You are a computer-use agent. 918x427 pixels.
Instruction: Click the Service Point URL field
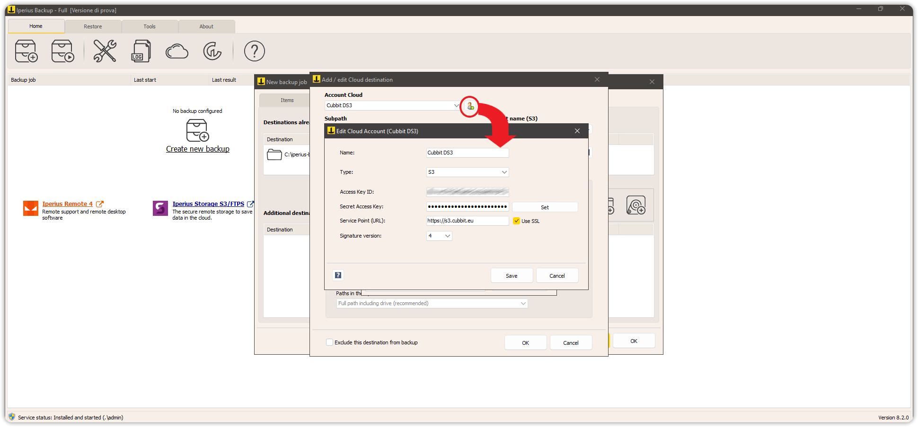coord(468,221)
